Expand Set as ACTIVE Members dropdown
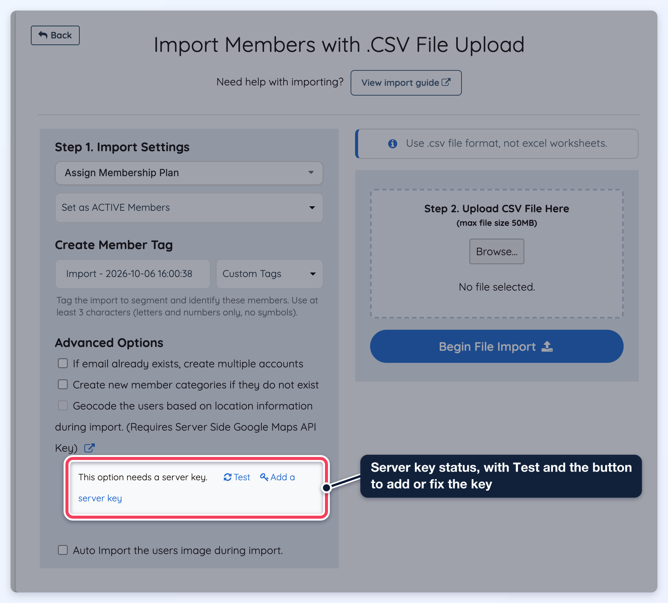The width and height of the screenshot is (668, 603). [189, 208]
